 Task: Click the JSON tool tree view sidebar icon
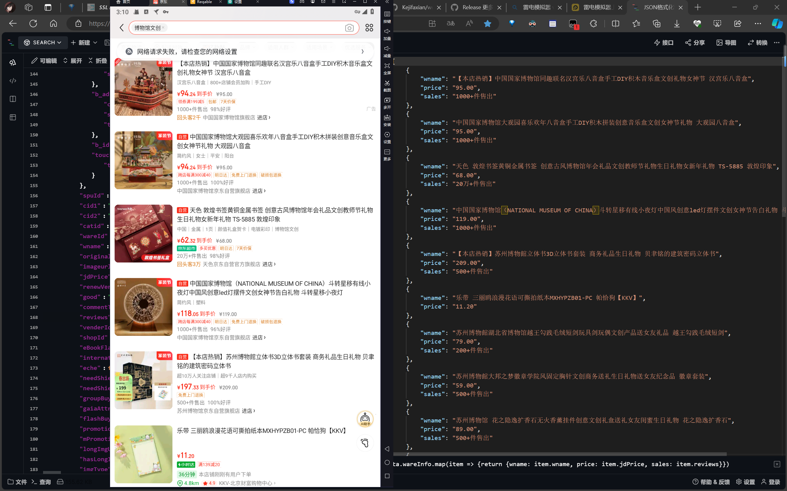pyautogui.click(x=13, y=63)
